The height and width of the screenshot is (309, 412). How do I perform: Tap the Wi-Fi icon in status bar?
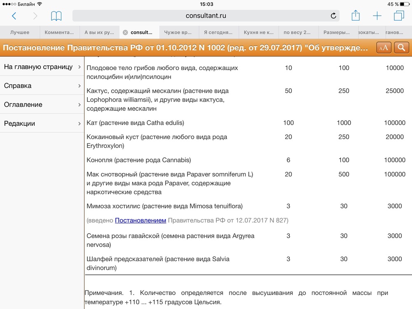point(40,4)
